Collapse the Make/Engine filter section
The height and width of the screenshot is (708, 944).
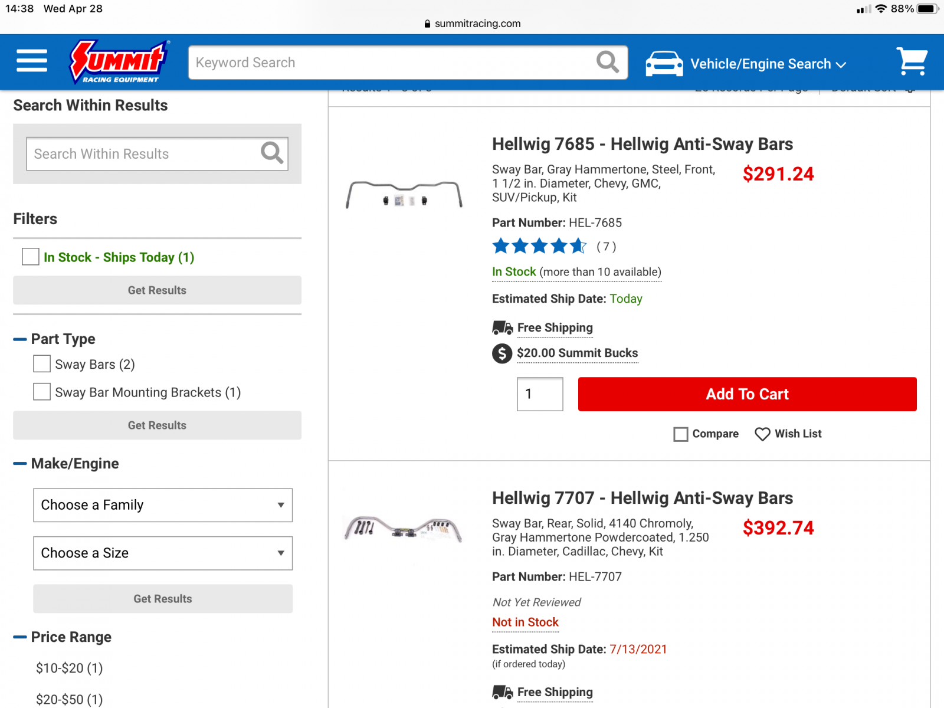pos(20,464)
